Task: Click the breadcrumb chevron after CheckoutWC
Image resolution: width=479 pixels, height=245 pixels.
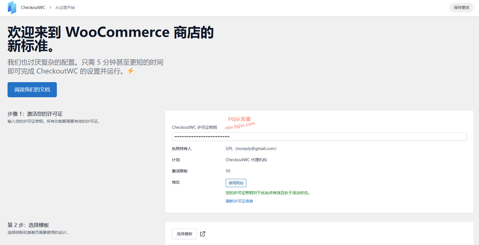Action: pyautogui.click(x=50, y=8)
